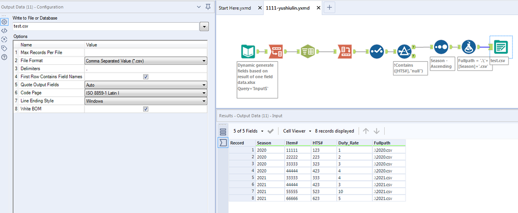Select record row number 5
The image size is (518, 213).
[x=242, y=178]
